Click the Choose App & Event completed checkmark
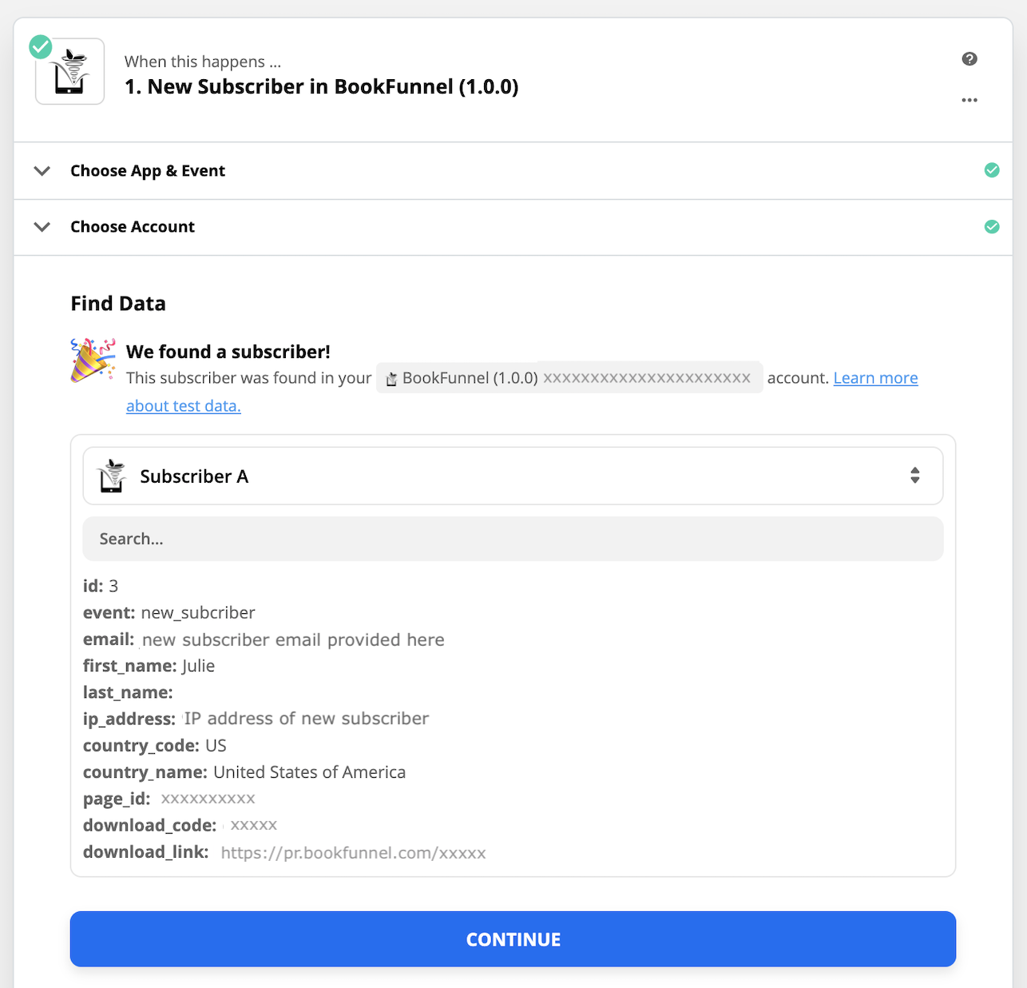The height and width of the screenshot is (988, 1027). click(992, 170)
